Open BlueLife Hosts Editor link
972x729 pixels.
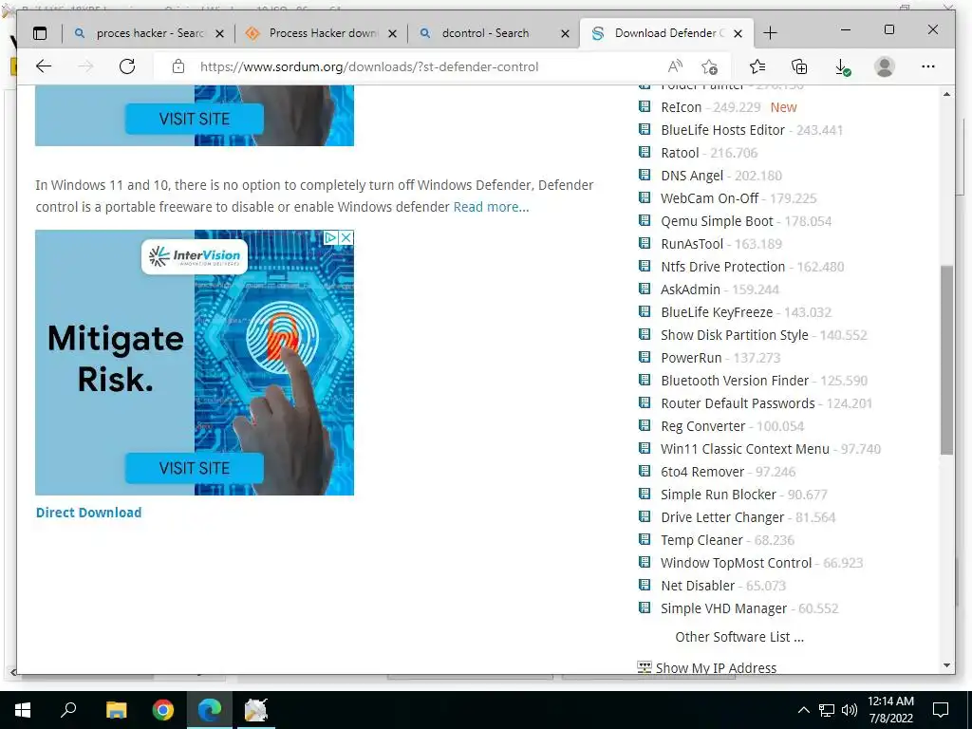pos(722,130)
